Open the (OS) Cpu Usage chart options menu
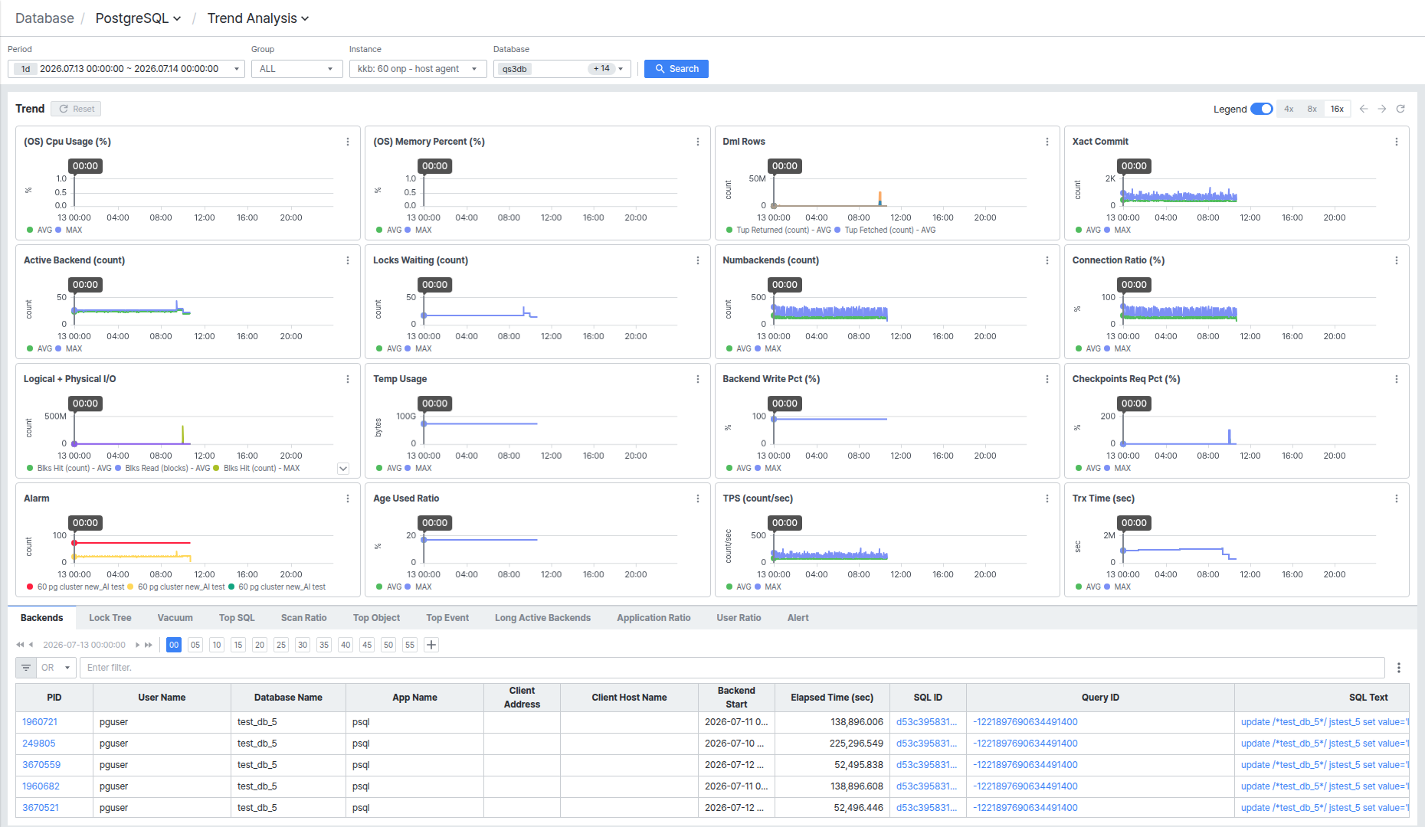 coord(348,142)
